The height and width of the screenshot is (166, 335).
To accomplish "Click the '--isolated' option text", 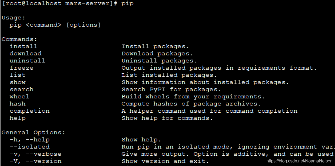I will pyautogui.click(x=30, y=147).
